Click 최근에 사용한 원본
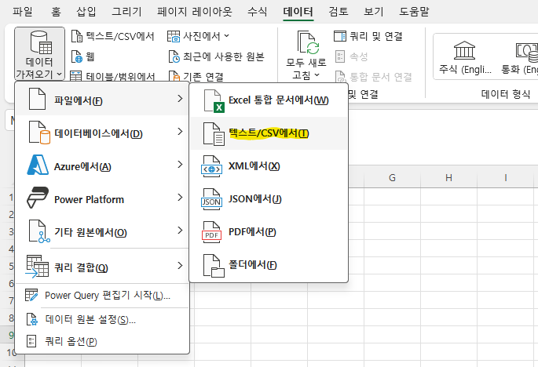Screen dimensions: 538x367 (x=216, y=56)
